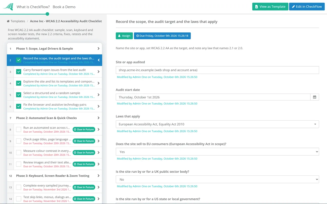Check the Measure colour contrast checkbox
The image size is (327, 204).
(19, 152)
